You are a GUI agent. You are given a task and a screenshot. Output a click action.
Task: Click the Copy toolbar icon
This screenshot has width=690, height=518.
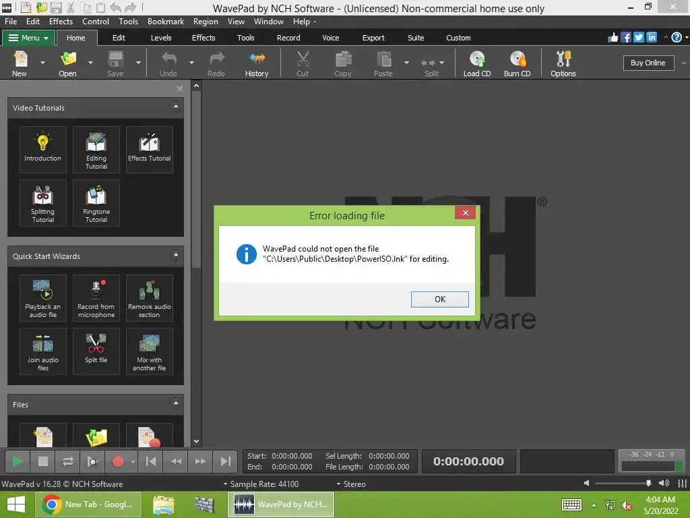click(343, 63)
